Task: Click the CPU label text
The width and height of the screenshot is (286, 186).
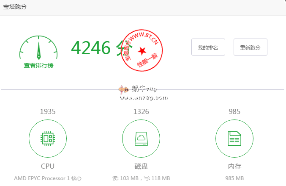Action: coord(48,166)
